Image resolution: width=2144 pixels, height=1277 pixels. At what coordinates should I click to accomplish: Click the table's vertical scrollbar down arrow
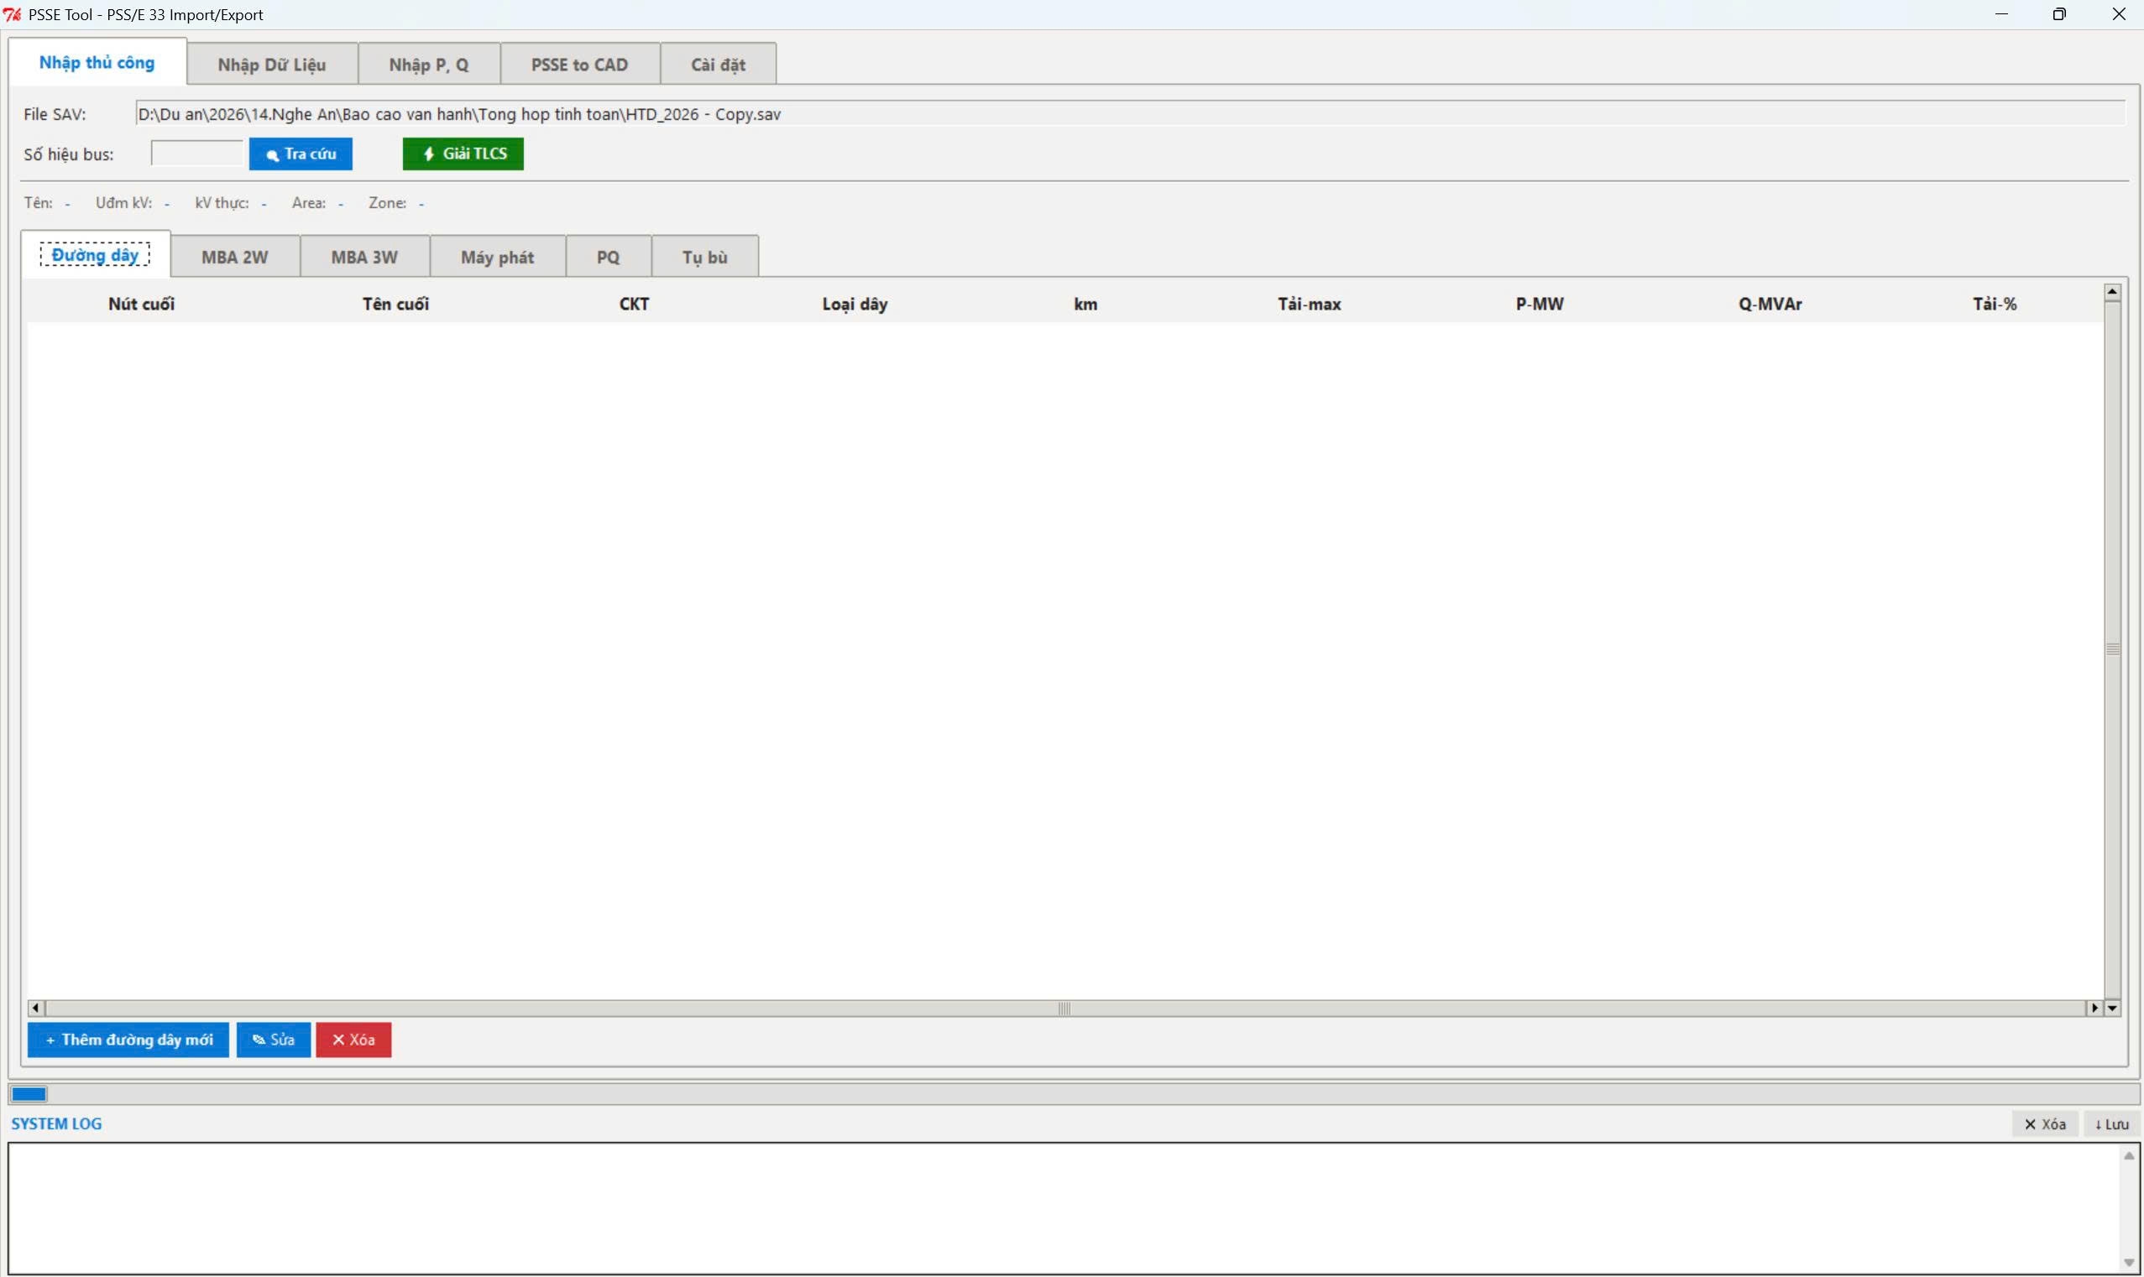[x=2112, y=1008]
